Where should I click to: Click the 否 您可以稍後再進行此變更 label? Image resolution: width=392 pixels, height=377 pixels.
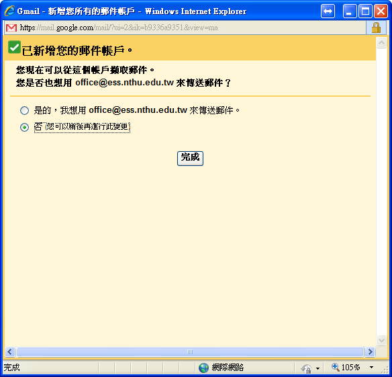[x=82, y=127]
